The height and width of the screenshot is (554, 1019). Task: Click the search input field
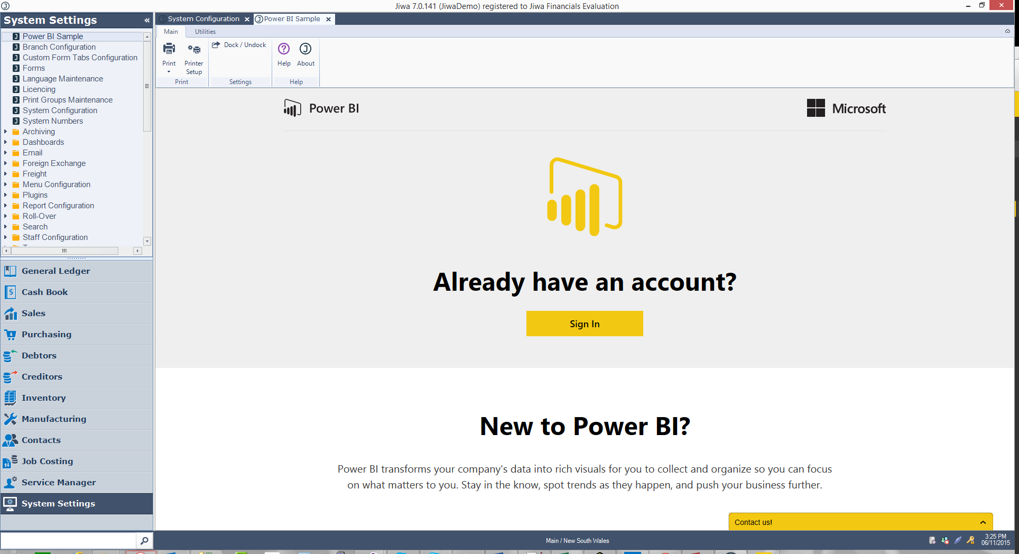click(x=68, y=540)
